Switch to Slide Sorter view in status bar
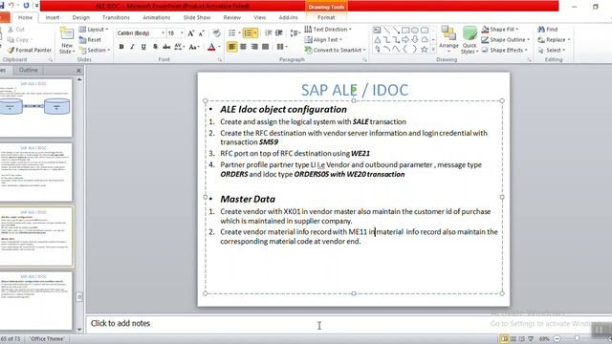 click(x=514, y=339)
